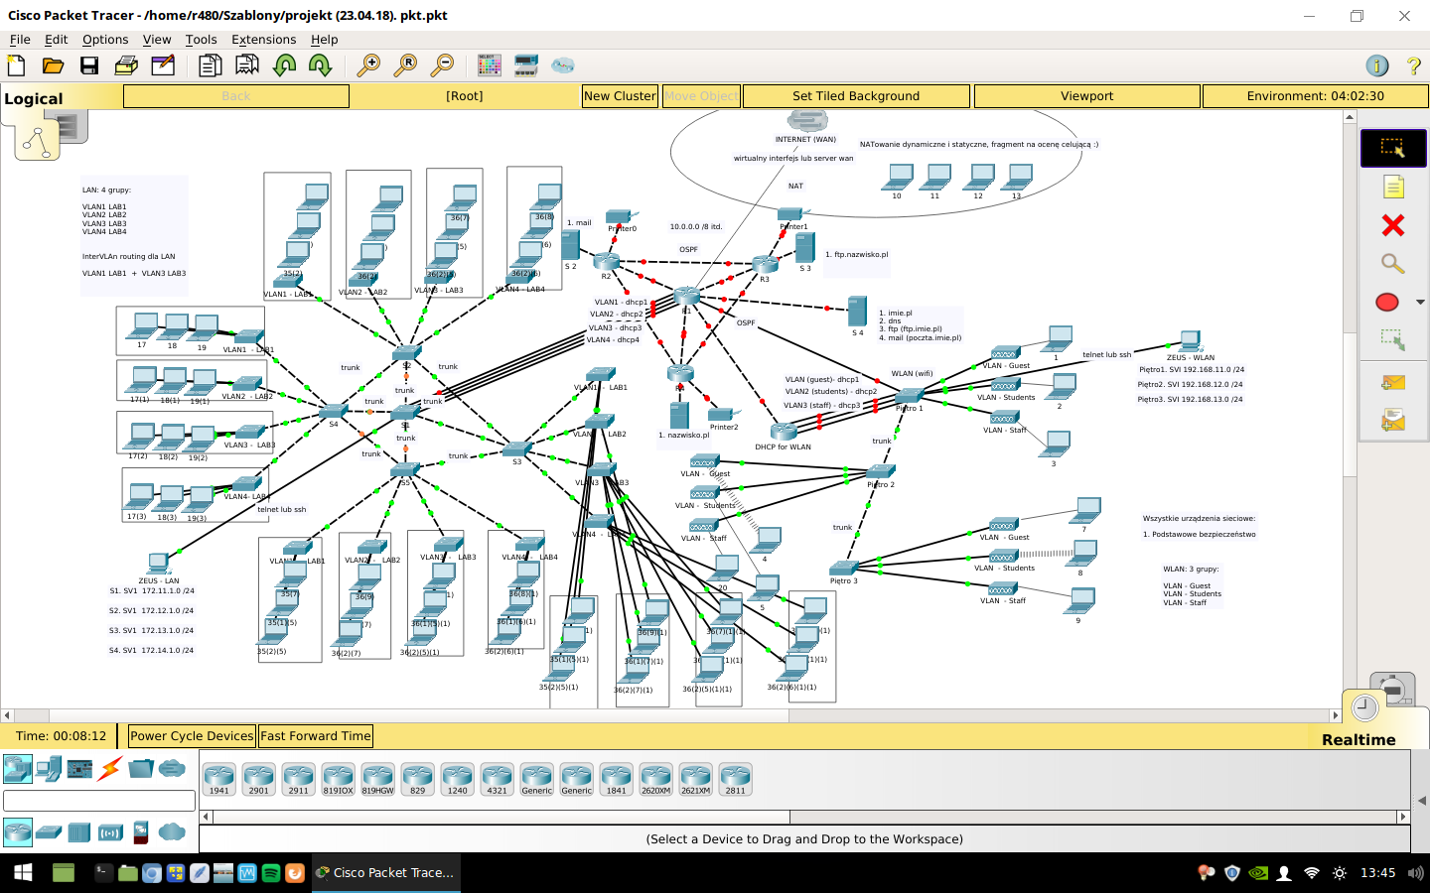Open the Activity Wizard icon

click(x=163, y=65)
